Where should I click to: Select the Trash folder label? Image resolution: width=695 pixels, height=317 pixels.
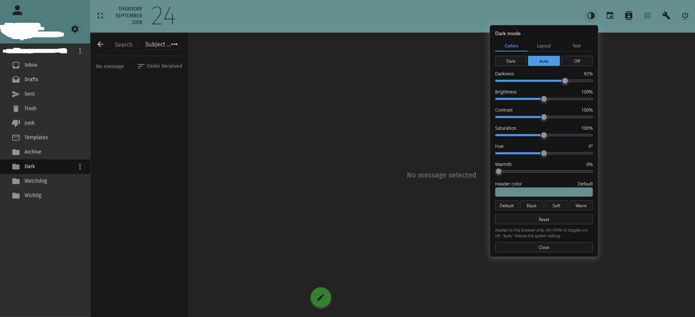30,109
